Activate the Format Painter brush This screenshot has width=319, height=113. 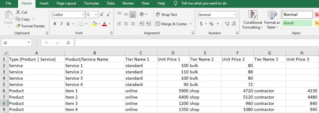click(30, 26)
